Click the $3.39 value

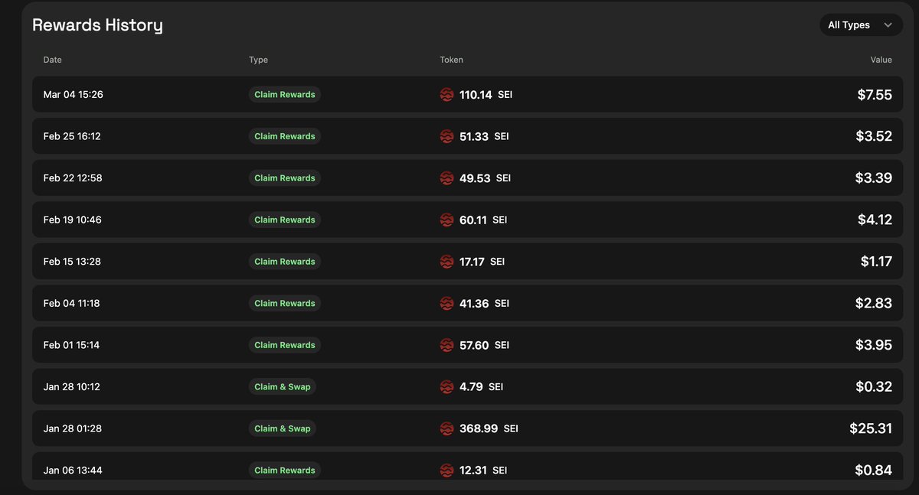(x=874, y=178)
